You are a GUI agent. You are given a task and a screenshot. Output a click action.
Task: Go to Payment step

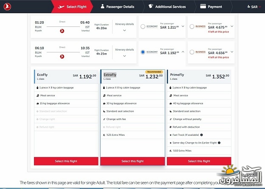point(211,7)
